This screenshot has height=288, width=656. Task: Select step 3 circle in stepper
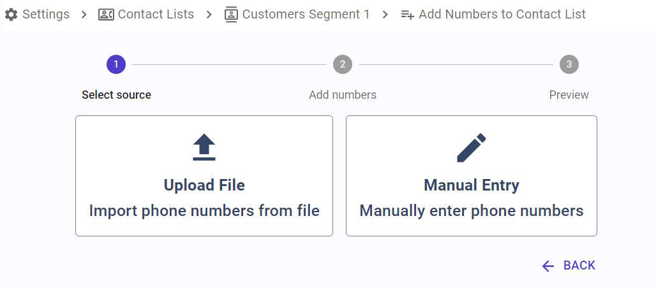point(569,64)
